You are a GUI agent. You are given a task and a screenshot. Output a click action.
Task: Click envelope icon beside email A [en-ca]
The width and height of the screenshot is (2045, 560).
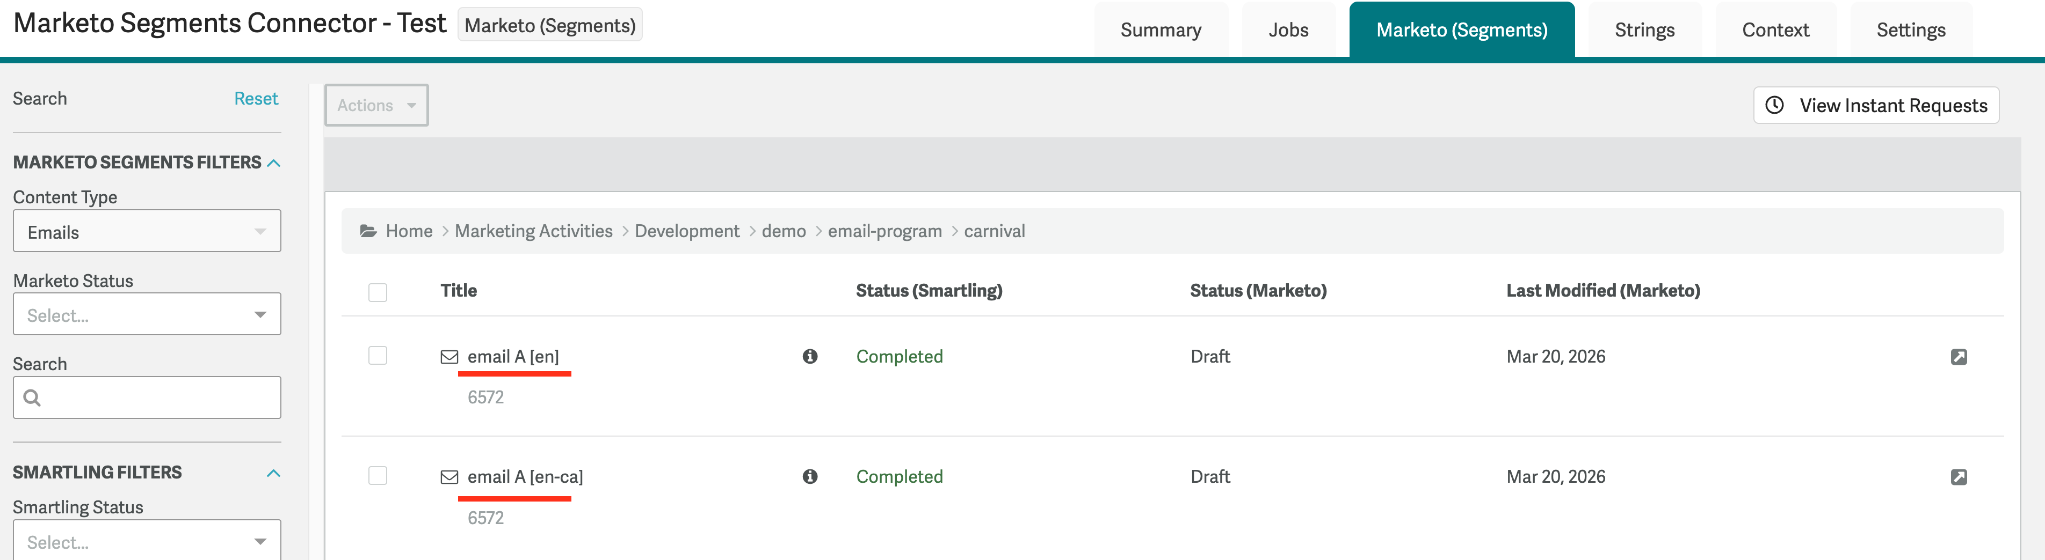click(449, 477)
